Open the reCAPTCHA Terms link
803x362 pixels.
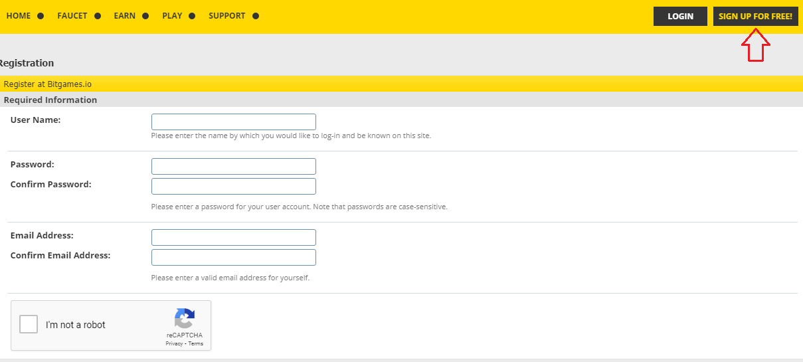click(x=196, y=343)
